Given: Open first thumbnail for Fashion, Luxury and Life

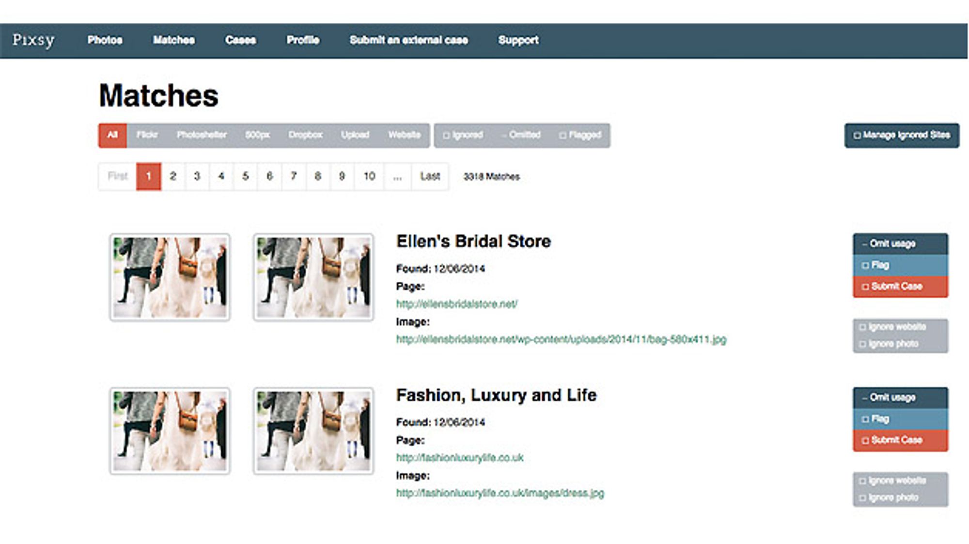Looking at the screenshot, I should coord(170,431).
